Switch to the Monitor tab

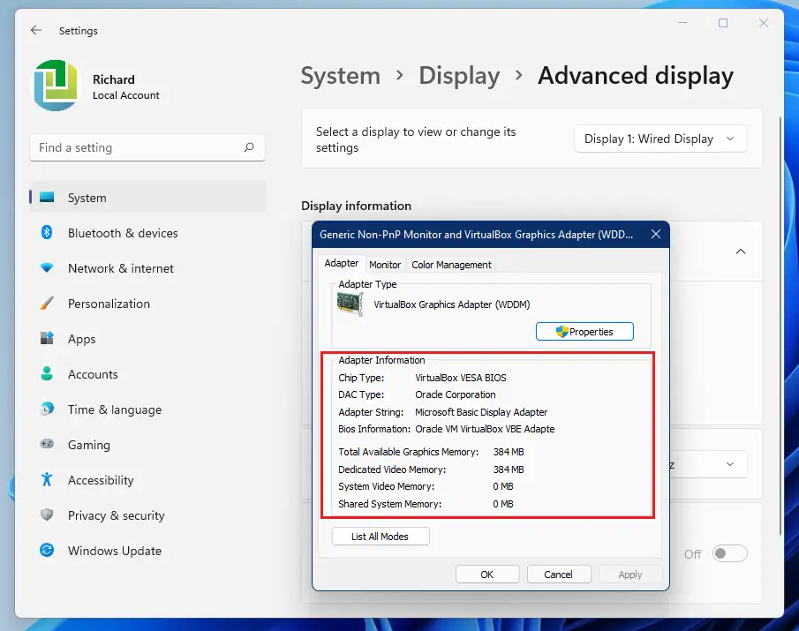click(x=385, y=265)
